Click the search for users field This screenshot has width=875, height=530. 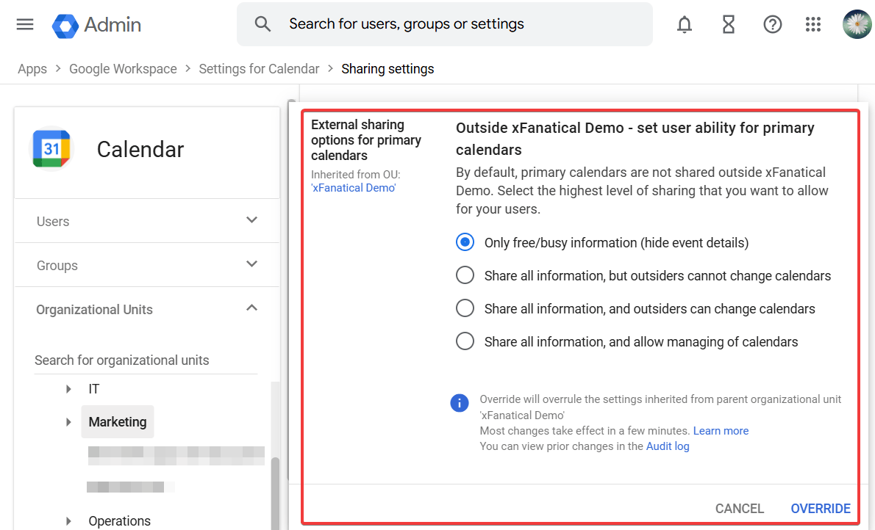coord(456,24)
